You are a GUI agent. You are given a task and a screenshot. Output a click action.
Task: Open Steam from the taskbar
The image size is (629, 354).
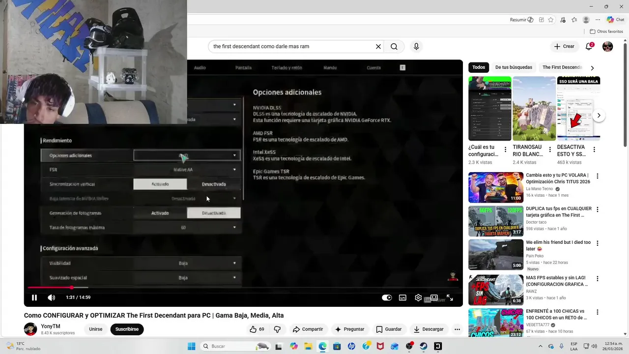(424, 346)
